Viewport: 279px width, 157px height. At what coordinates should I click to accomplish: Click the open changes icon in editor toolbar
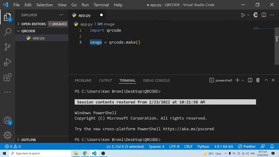click(x=255, y=15)
